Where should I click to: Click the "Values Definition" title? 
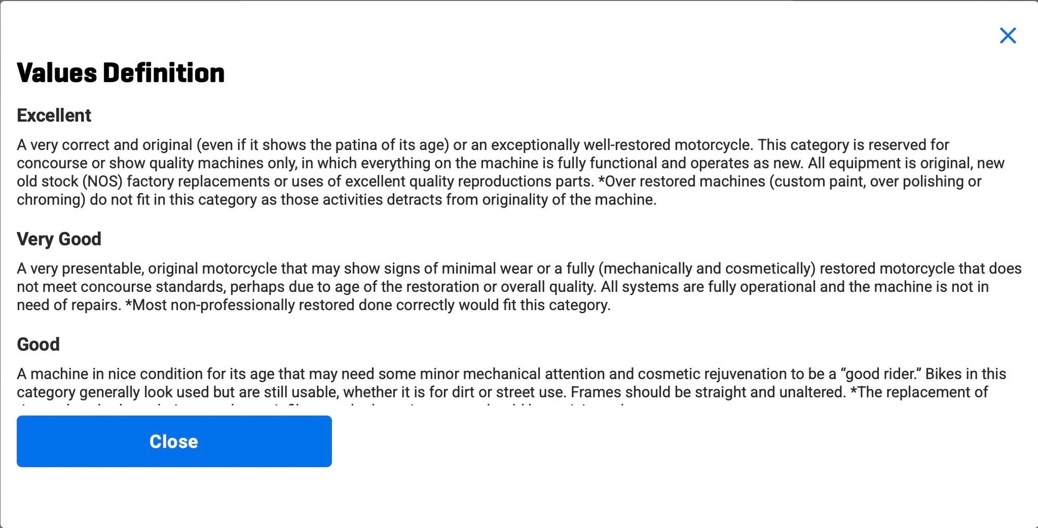tap(121, 73)
